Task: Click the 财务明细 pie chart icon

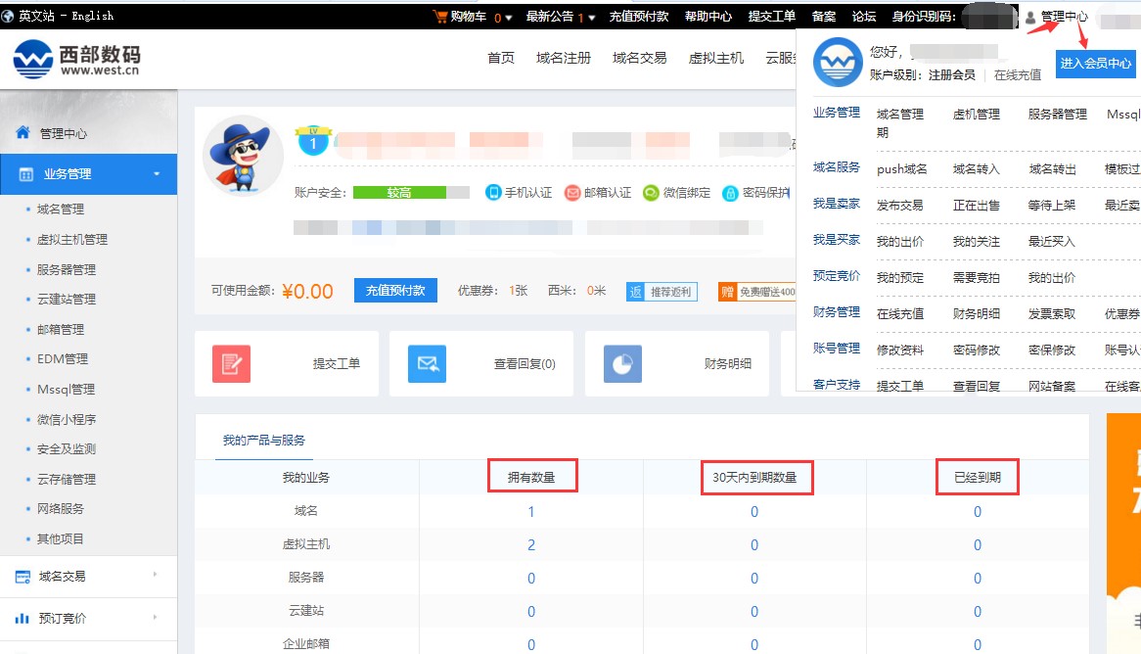Action: click(x=622, y=363)
